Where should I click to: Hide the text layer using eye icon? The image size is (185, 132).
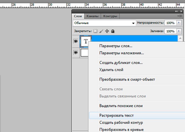click(x=76, y=41)
